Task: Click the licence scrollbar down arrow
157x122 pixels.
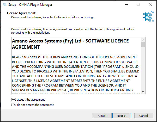Action: [x=143, y=92]
